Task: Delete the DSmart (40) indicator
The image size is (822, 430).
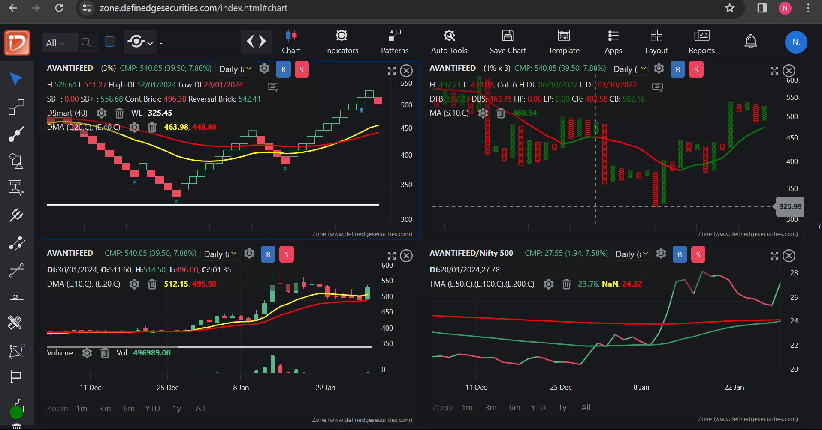Action: 119,113
